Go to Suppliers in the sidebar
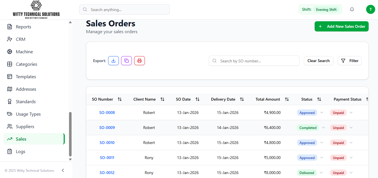The width and height of the screenshot is (378, 178). pos(25,126)
